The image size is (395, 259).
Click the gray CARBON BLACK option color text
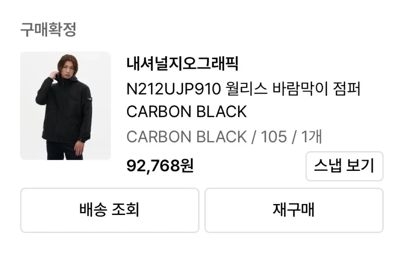(x=187, y=137)
